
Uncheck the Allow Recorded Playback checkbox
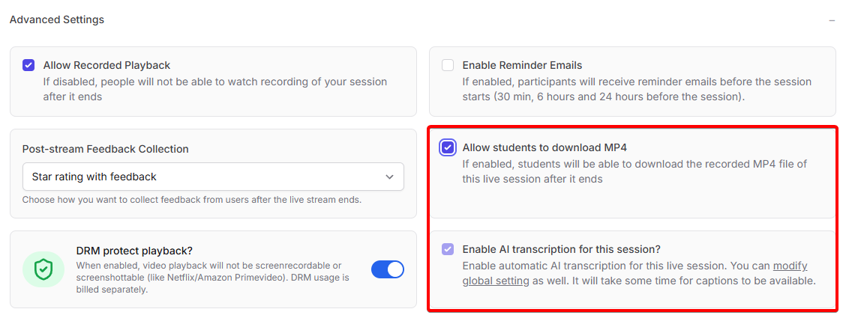point(28,65)
